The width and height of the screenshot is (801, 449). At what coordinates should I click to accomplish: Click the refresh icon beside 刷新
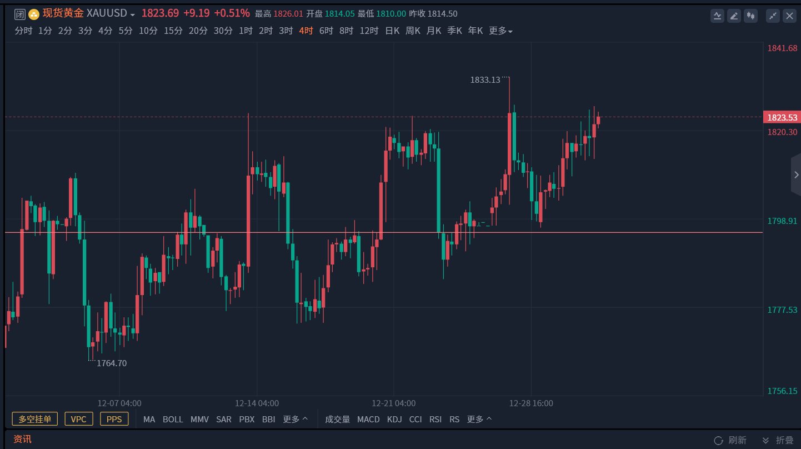tap(718, 440)
